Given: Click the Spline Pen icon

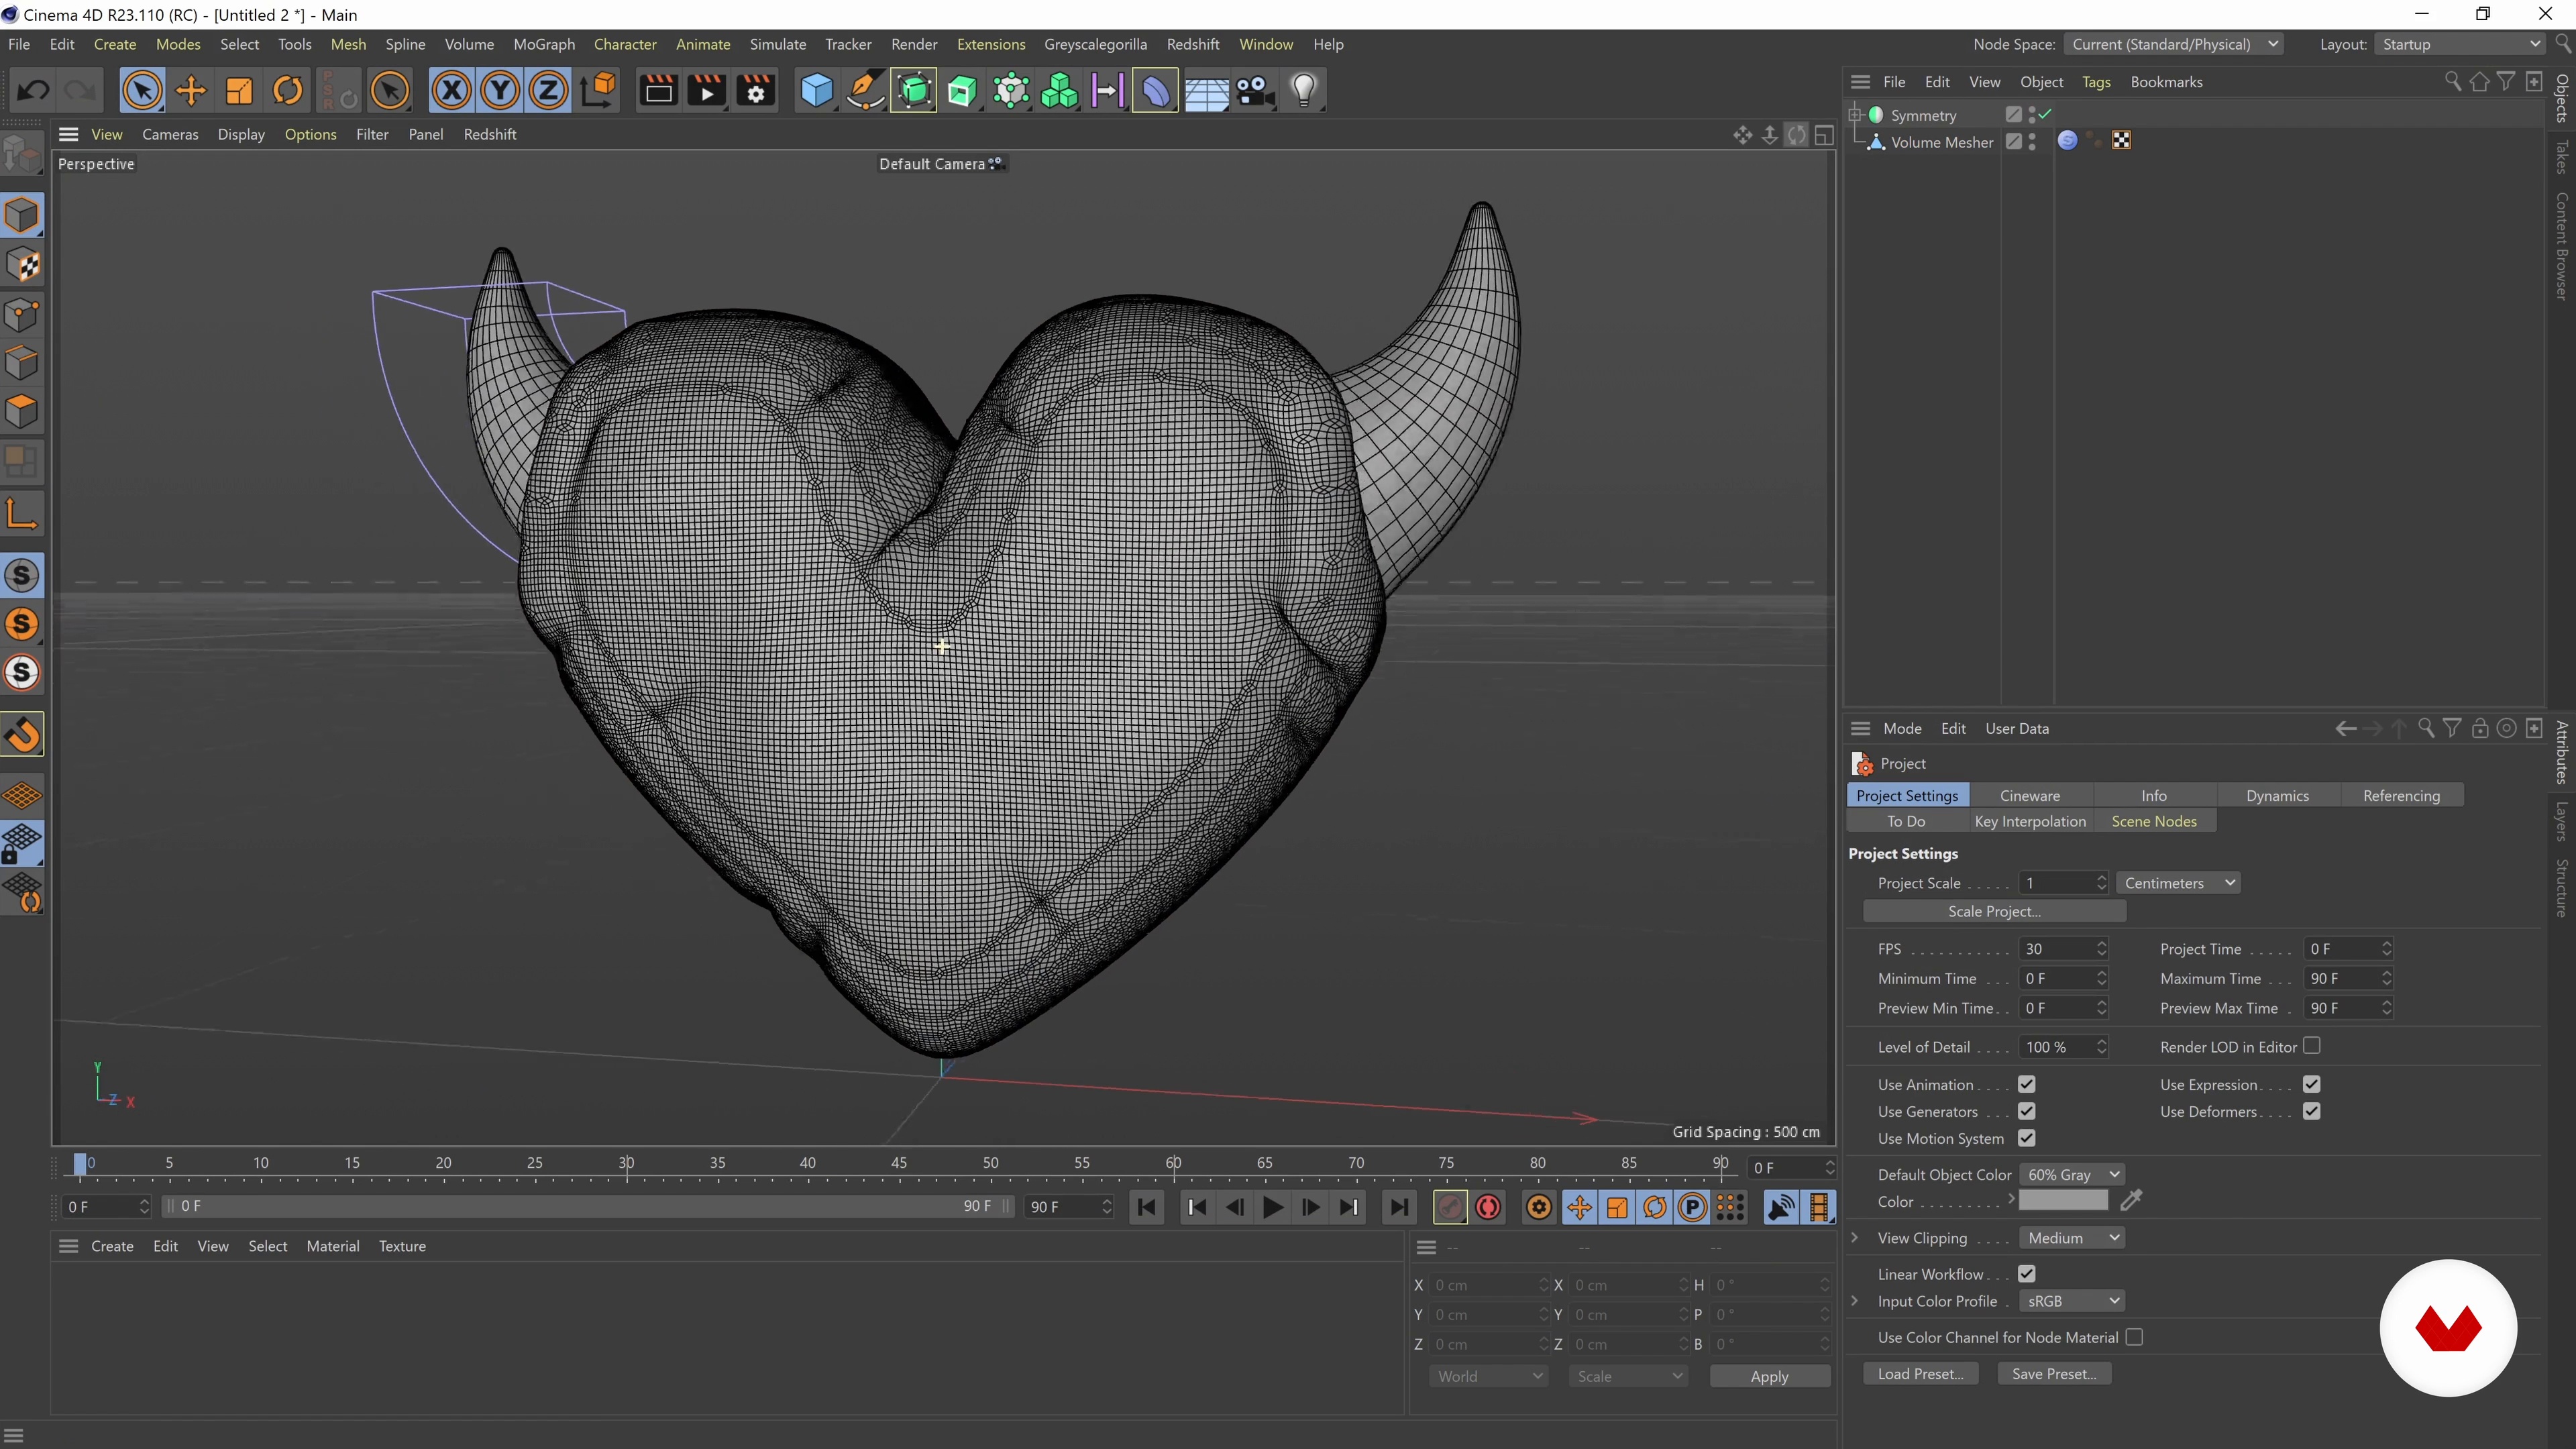Looking at the screenshot, I should click(865, 91).
